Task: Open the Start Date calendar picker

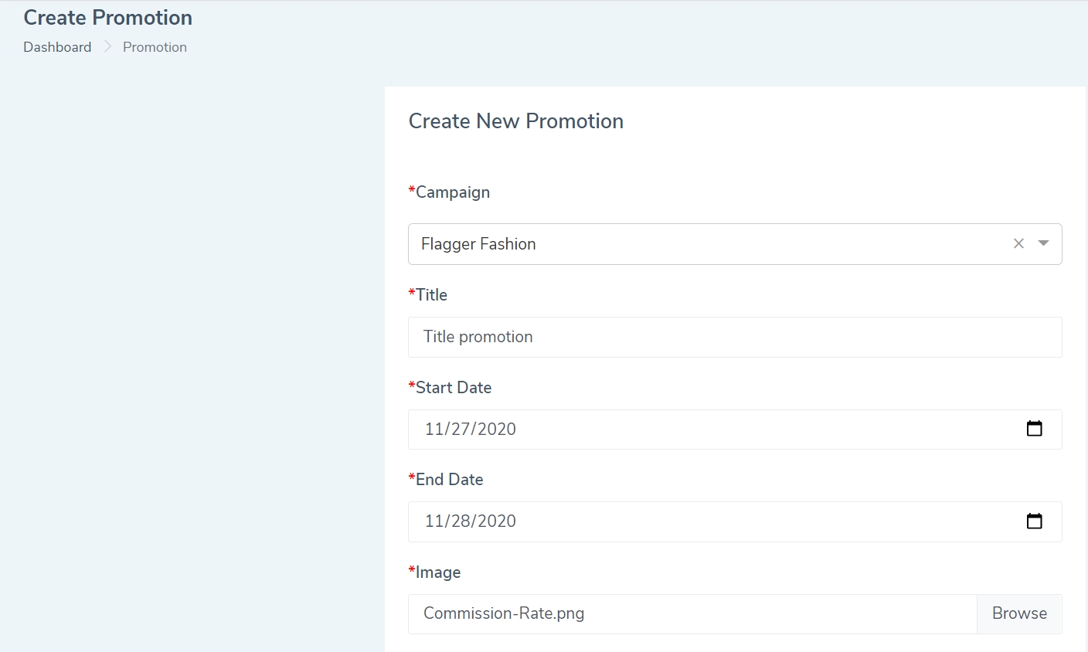Action: [1034, 429]
